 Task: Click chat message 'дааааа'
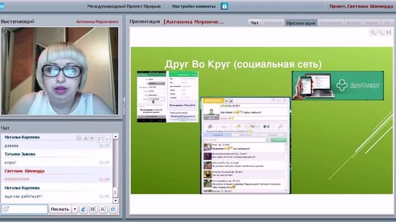(x=11, y=146)
